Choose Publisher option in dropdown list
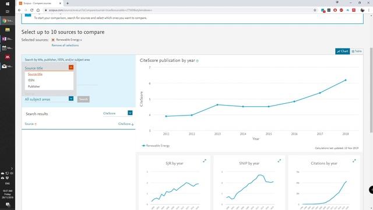 (34, 86)
